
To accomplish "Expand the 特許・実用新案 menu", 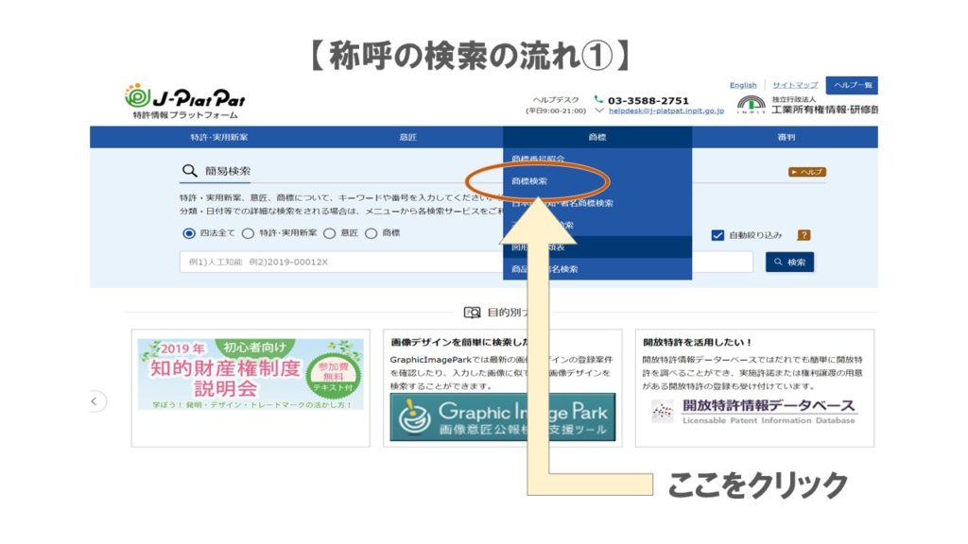I will (x=218, y=137).
